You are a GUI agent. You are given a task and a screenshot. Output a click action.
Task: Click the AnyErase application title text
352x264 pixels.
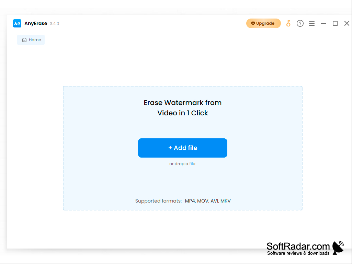click(x=36, y=23)
